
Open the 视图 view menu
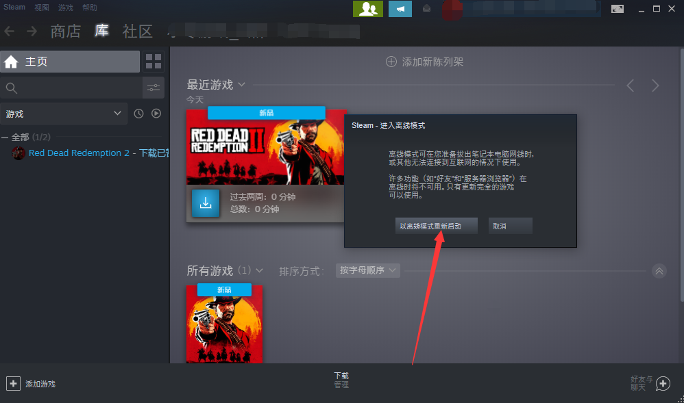coord(42,8)
